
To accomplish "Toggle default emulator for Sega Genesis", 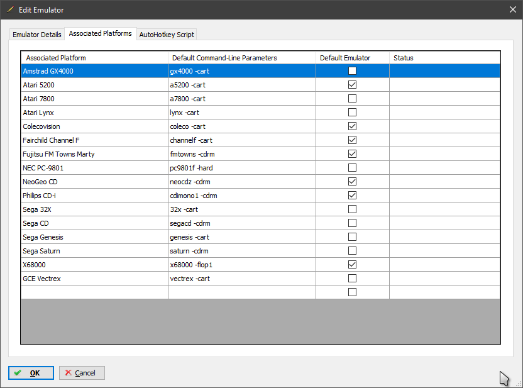I will click(x=352, y=237).
